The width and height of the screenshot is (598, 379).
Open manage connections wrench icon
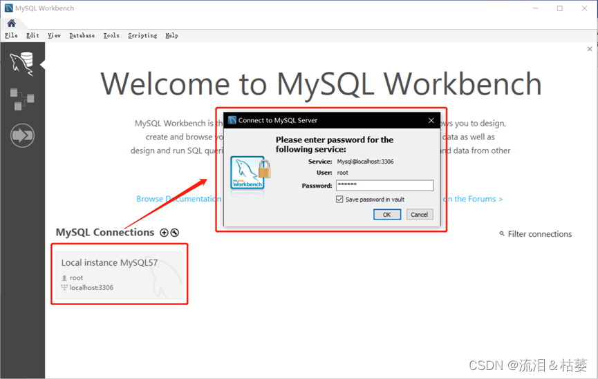175,233
